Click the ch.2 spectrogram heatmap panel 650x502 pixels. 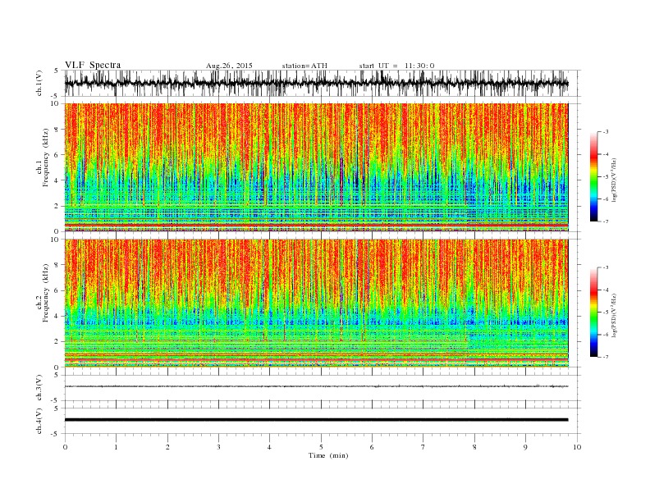pyautogui.click(x=316, y=303)
